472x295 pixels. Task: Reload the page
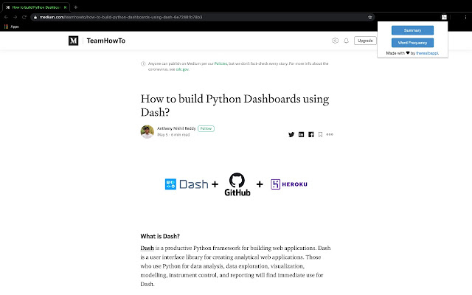click(24, 17)
